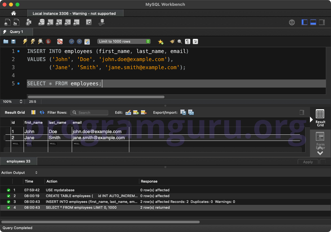
Task: Delete the selected result row
Action: pyautogui.click(x=144, y=112)
